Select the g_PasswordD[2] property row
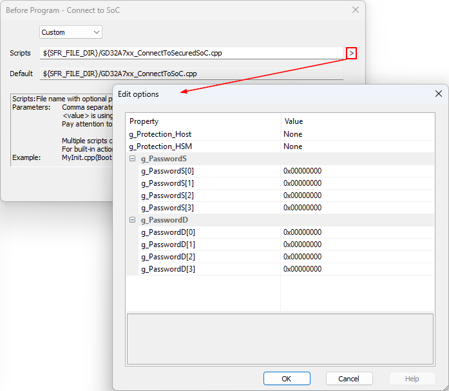 point(168,257)
